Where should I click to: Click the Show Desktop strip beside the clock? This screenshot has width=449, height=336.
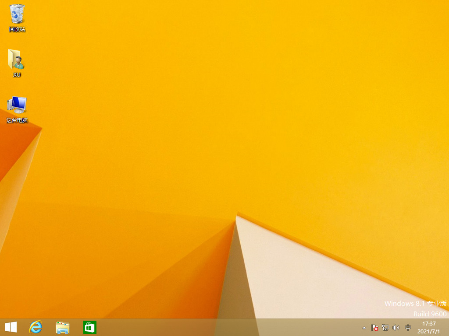(447, 327)
